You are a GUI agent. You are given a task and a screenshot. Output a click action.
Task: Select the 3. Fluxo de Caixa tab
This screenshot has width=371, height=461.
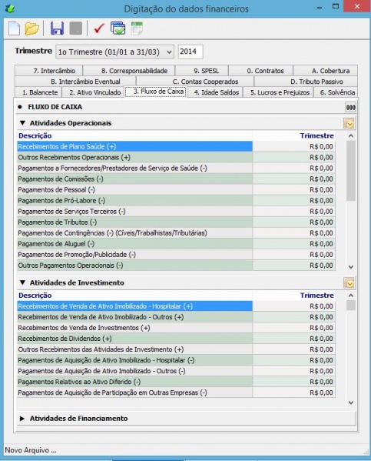point(156,92)
